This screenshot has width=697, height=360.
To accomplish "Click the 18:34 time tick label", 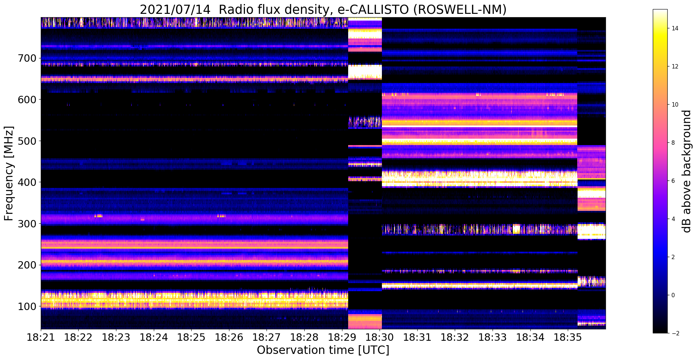I will (x=531, y=337).
